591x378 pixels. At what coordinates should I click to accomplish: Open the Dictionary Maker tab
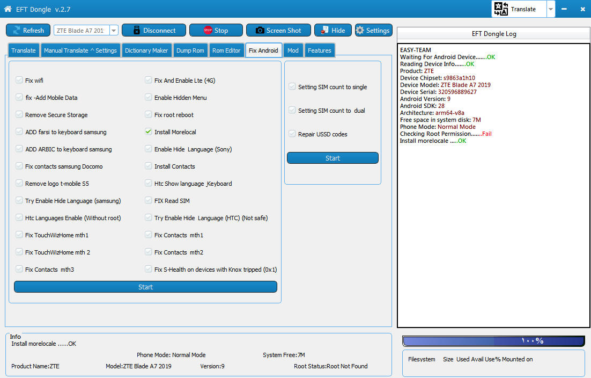coord(146,50)
